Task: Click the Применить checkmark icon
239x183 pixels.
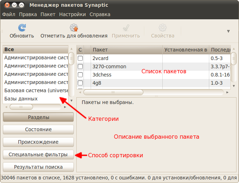Action: click(x=126, y=28)
